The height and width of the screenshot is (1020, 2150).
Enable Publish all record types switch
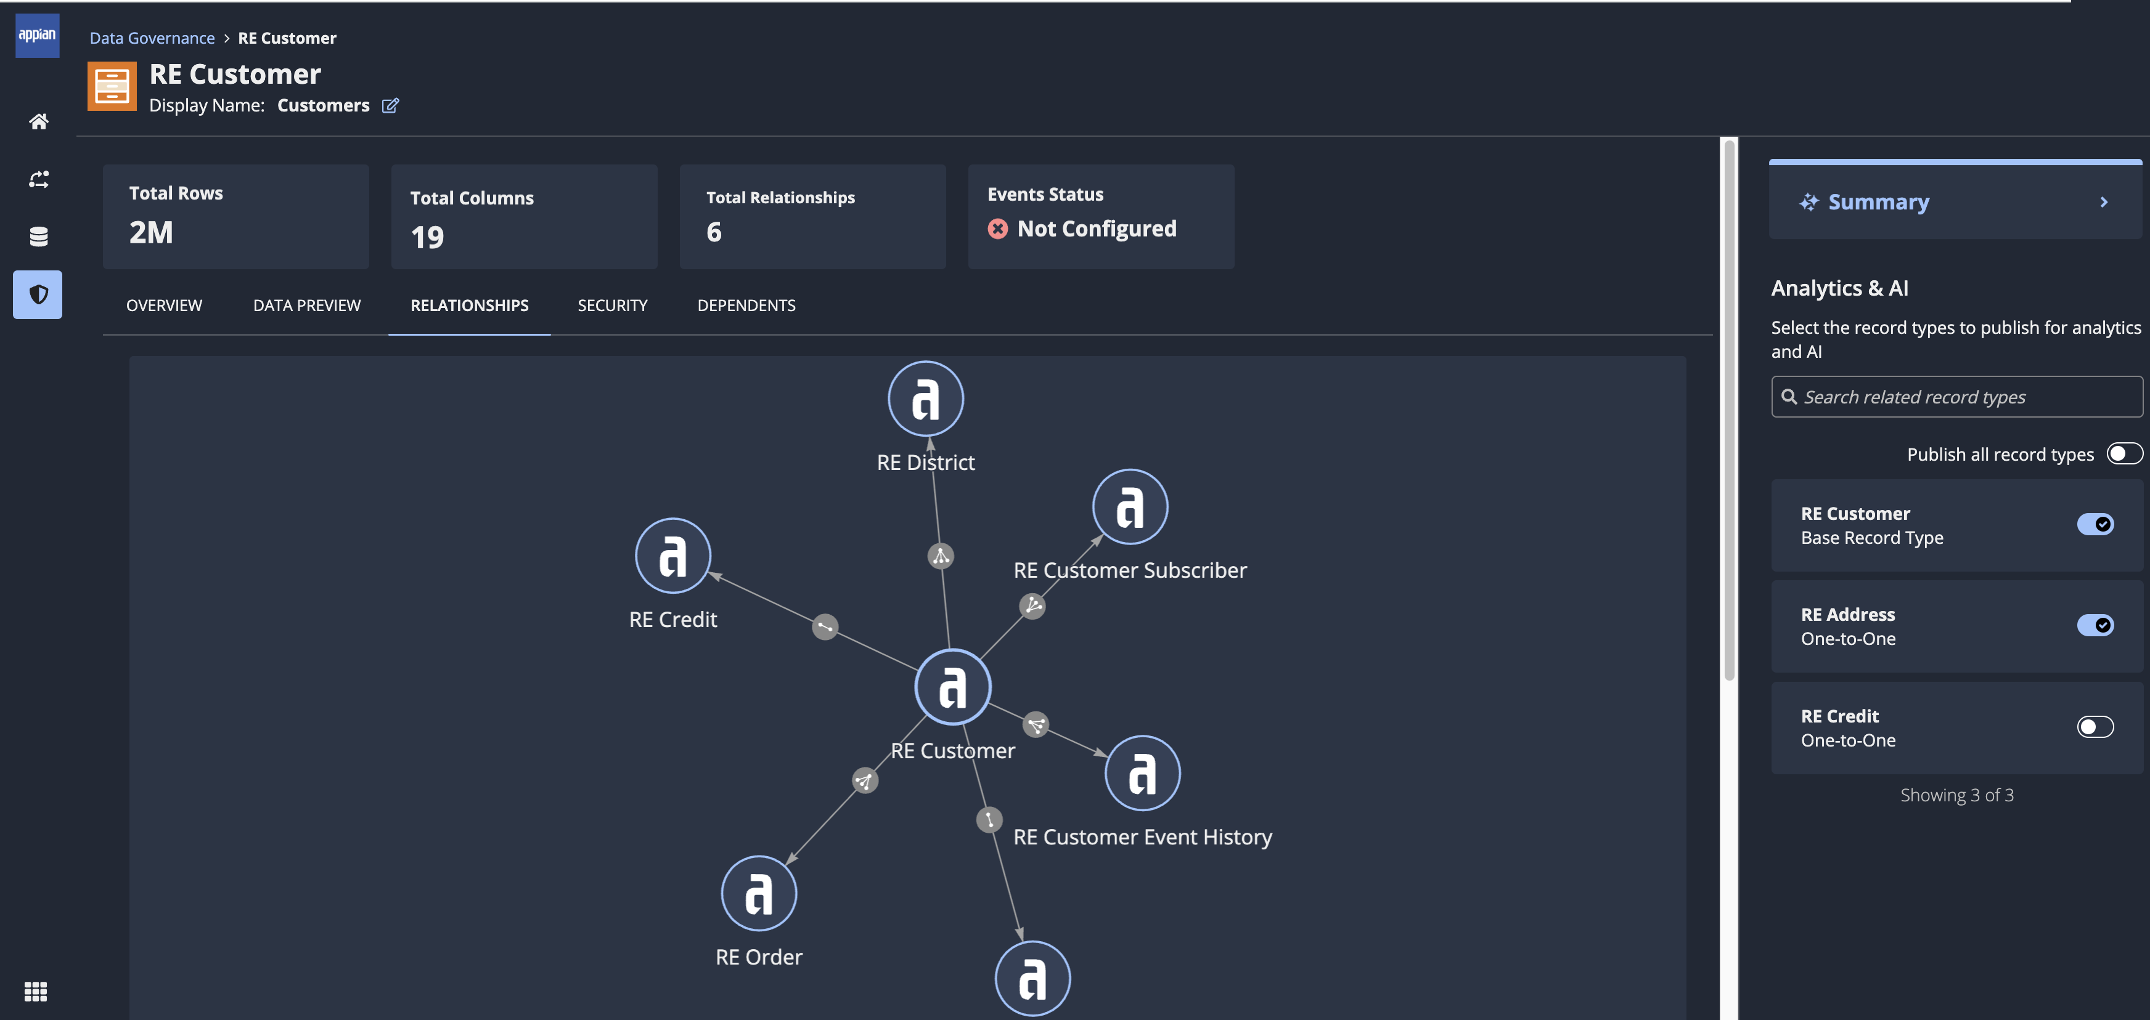click(x=2124, y=454)
